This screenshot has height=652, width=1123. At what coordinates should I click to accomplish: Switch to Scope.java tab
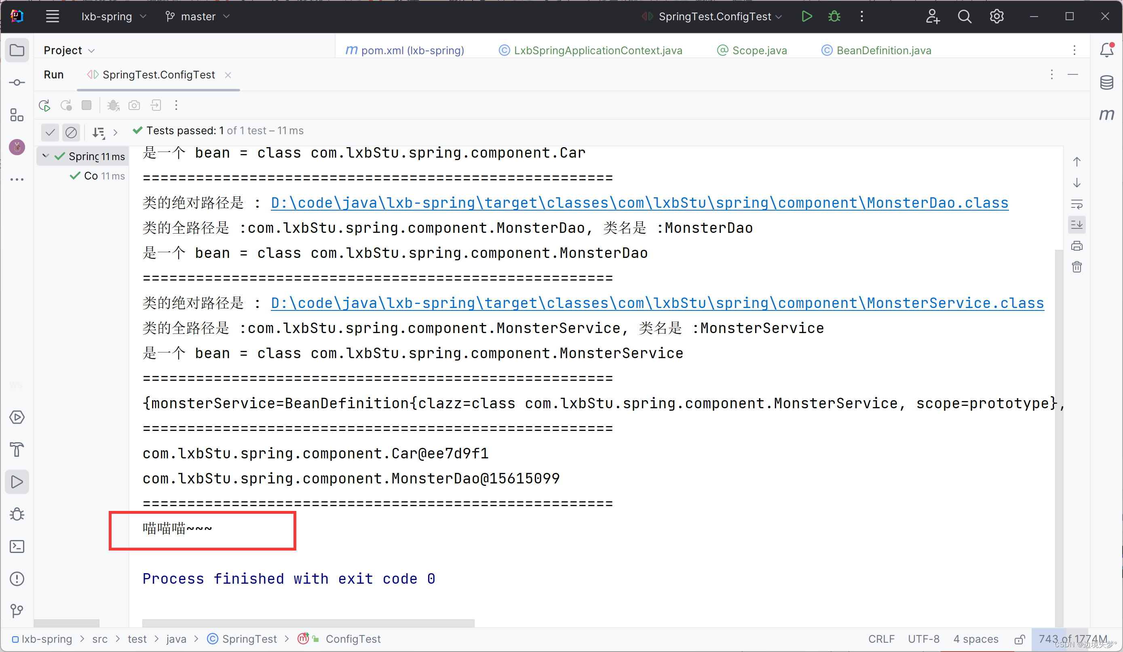coord(752,51)
